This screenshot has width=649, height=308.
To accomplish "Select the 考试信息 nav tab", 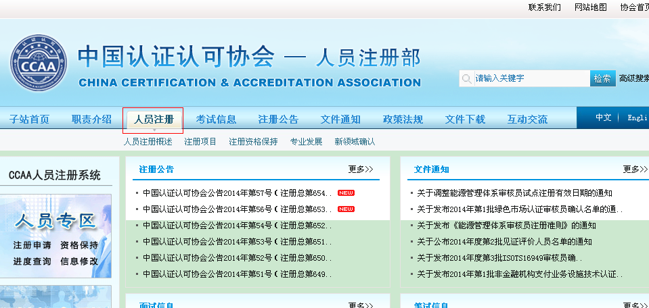I will [x=216, y=120].
